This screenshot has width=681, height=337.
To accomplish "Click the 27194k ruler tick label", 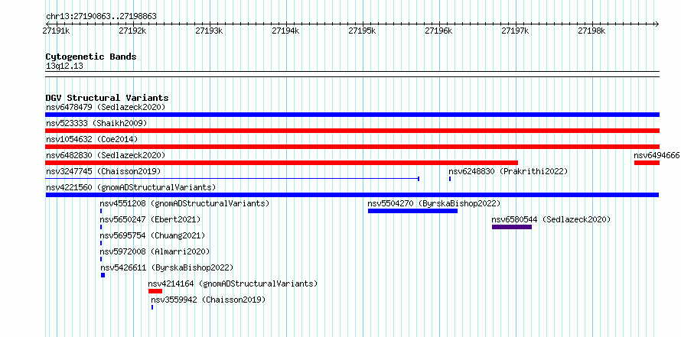I will 285,31.
